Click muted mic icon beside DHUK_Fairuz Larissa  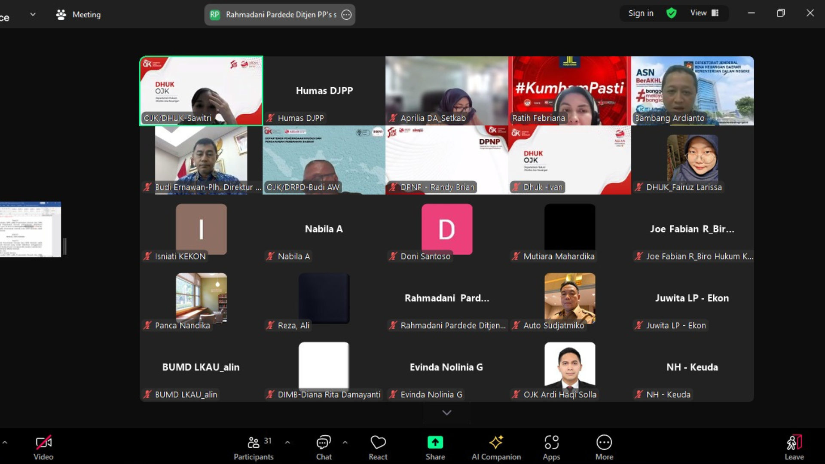coord(639,187)
